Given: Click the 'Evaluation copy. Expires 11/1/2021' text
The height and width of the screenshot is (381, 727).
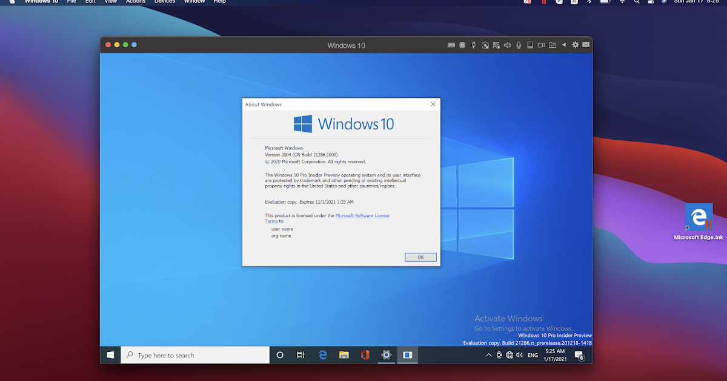Looking at the screenshot, I should click(x=309, y=202).
